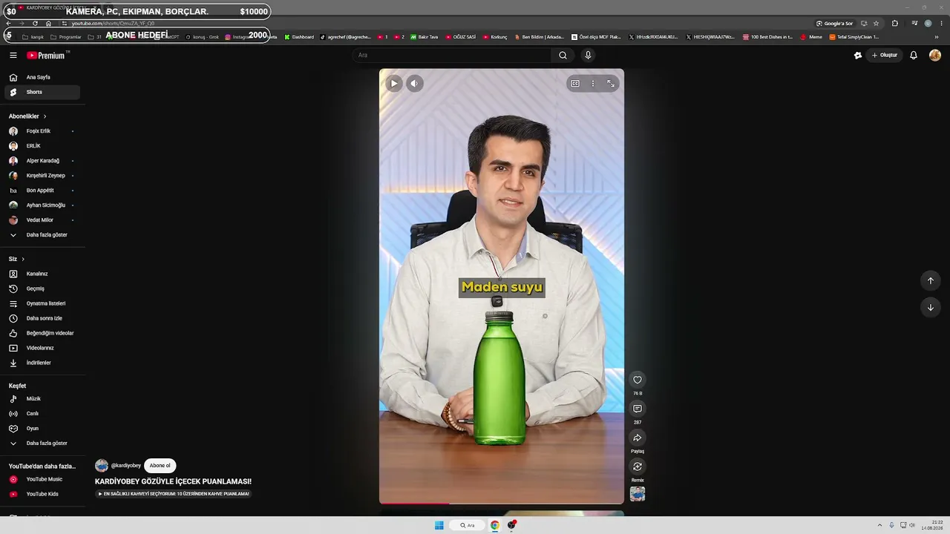
Task: Open Vedat Milor channel
Action: click(x=42, y=220)
